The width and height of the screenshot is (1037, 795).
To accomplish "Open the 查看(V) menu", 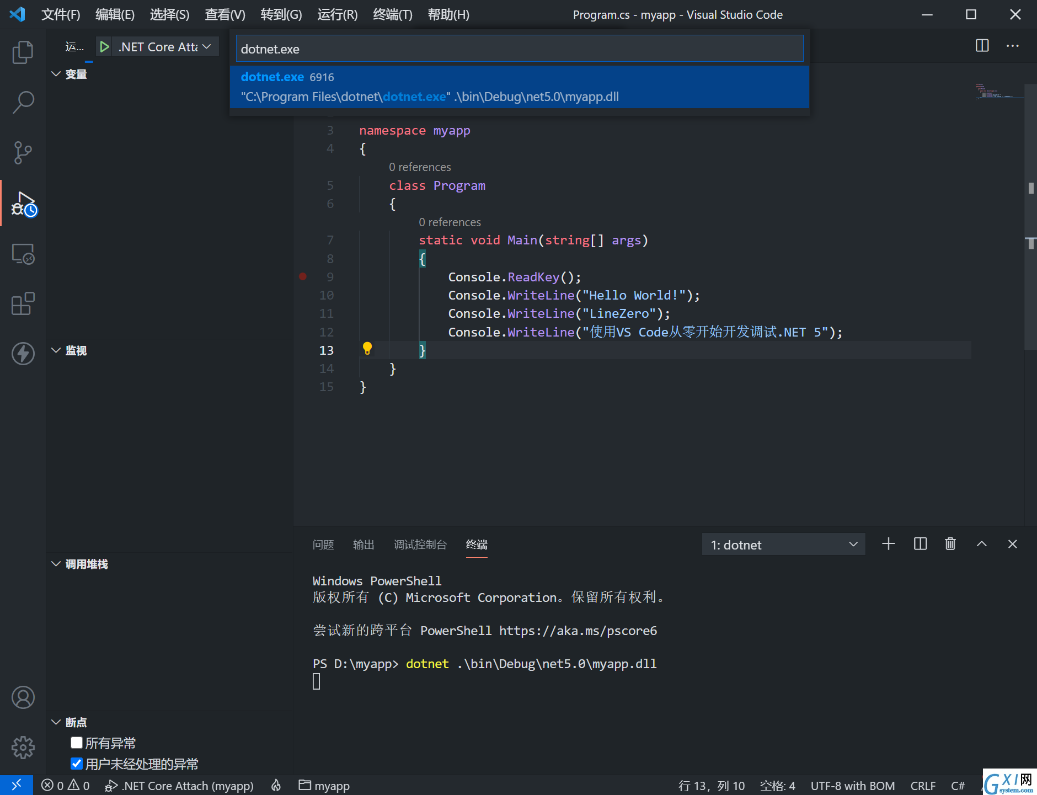I will [225, 14].
